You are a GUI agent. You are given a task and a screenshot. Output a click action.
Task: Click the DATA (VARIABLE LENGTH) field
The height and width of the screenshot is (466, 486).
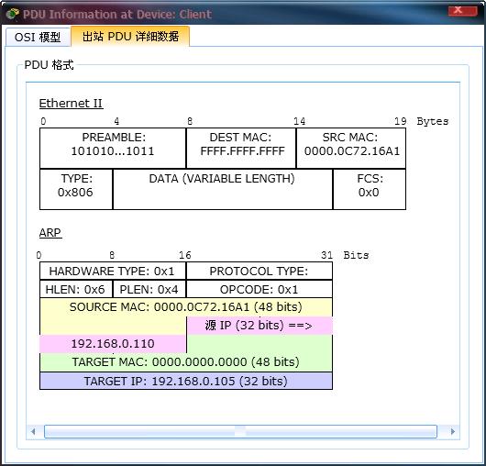223,189
